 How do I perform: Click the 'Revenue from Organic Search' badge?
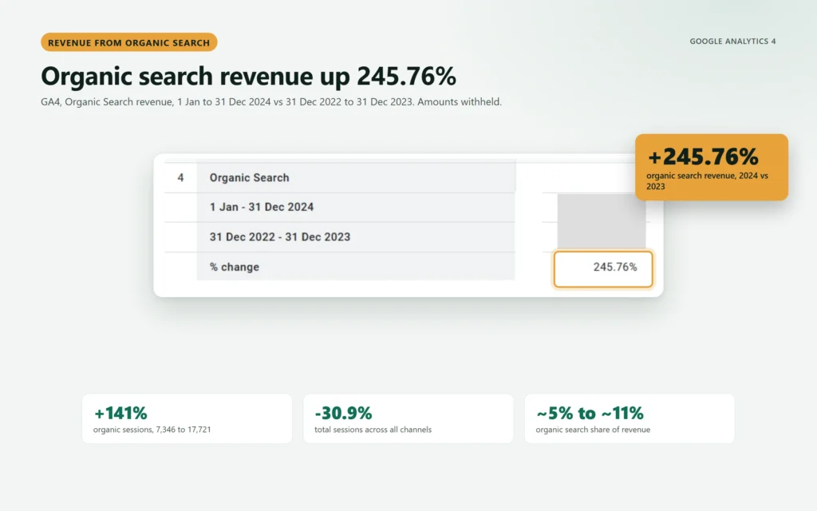coord(128,42)
